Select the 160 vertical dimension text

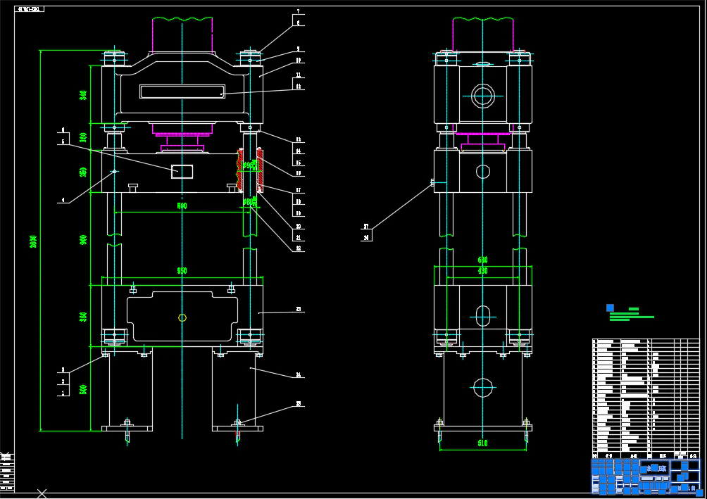[x=83, y=137]
